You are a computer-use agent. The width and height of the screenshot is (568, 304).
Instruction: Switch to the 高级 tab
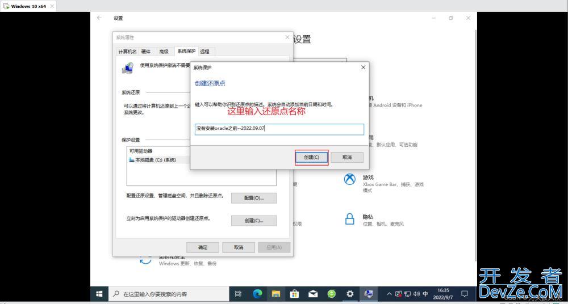164,52
